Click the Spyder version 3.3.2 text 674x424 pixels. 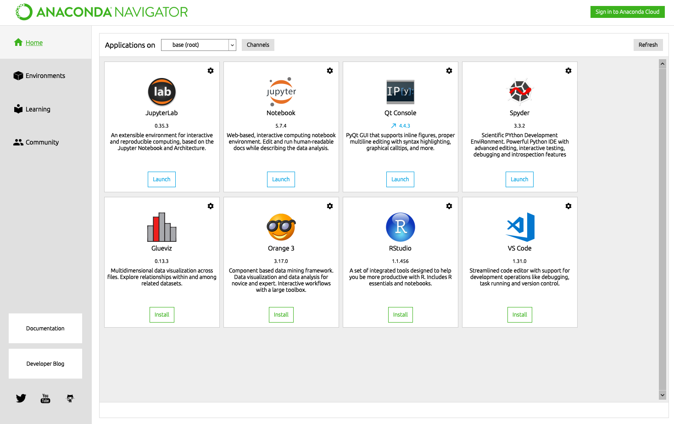519,126
